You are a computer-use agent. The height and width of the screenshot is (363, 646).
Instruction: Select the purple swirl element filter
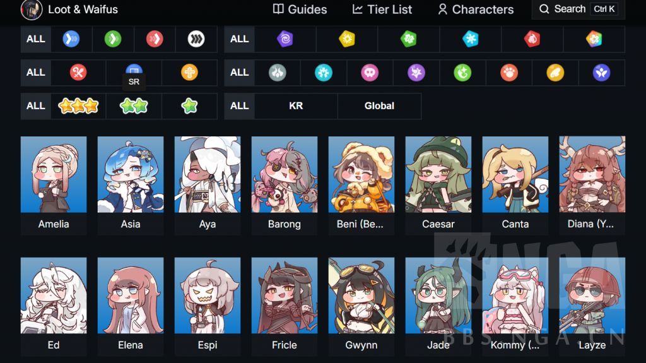tap(285, 39)
